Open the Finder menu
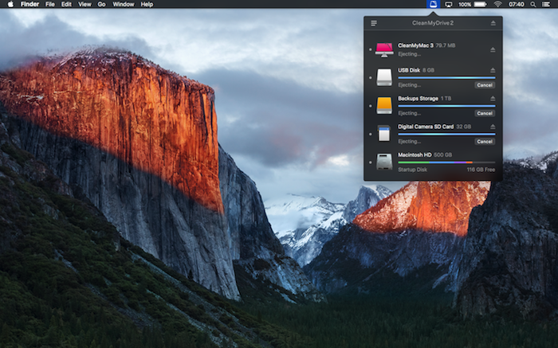Image resolution: width=558 pixels, height=348 pixels. click(30, 4)
